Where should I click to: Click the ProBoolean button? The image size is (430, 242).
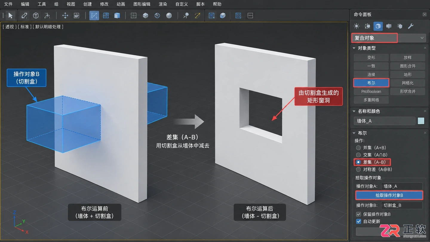pyautogui.click(x=371, y=91)
